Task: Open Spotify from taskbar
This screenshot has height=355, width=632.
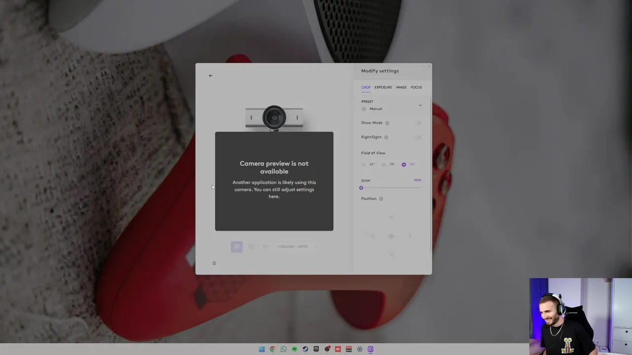Action: click(x=294, y=349)
